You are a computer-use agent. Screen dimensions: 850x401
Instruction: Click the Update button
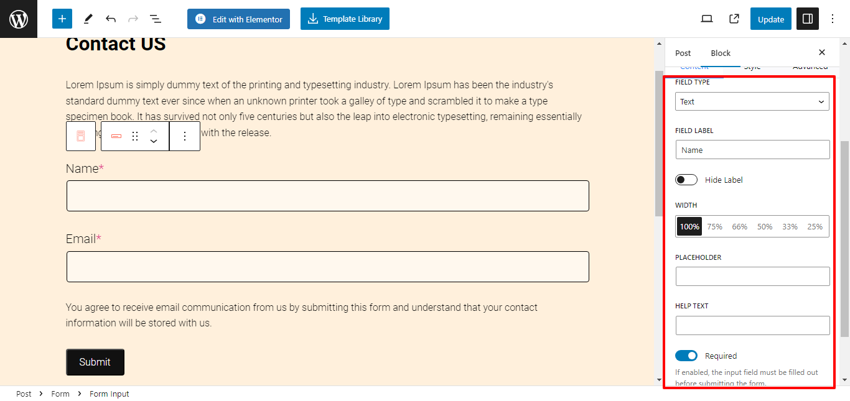pos(771,19)
